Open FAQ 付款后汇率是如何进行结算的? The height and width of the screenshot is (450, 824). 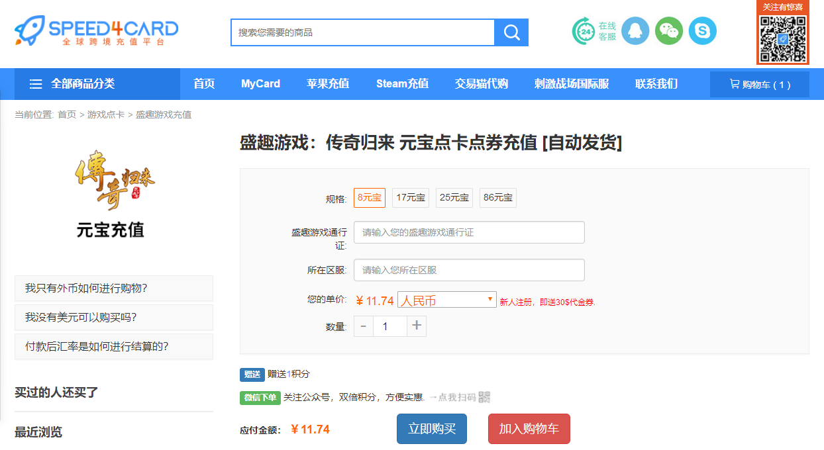coord(114,346)
